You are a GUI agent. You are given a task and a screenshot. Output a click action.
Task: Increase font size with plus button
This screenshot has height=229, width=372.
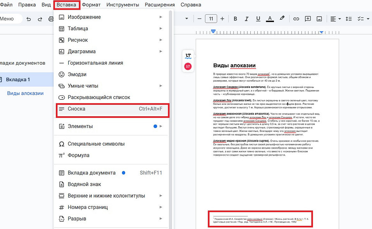pos(222,19)
